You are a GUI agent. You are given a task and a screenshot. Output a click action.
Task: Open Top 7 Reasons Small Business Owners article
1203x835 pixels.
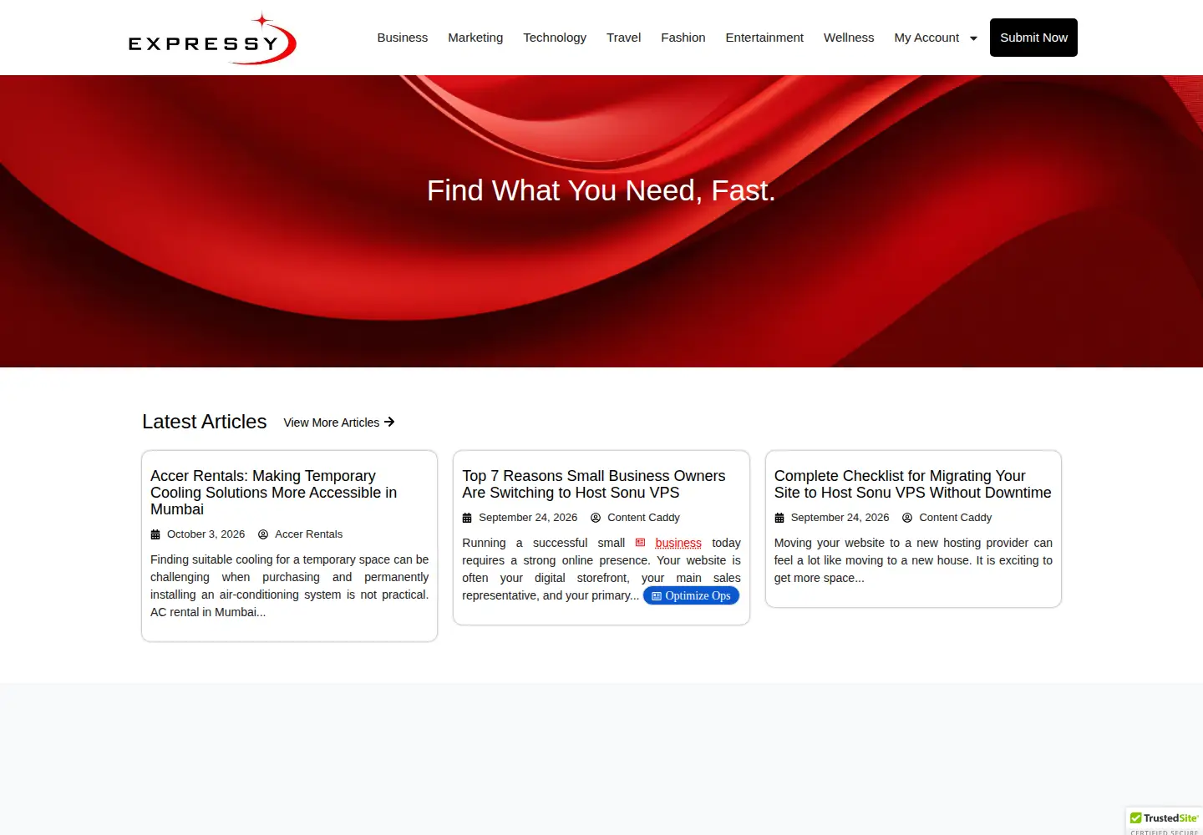coord(594,484)
